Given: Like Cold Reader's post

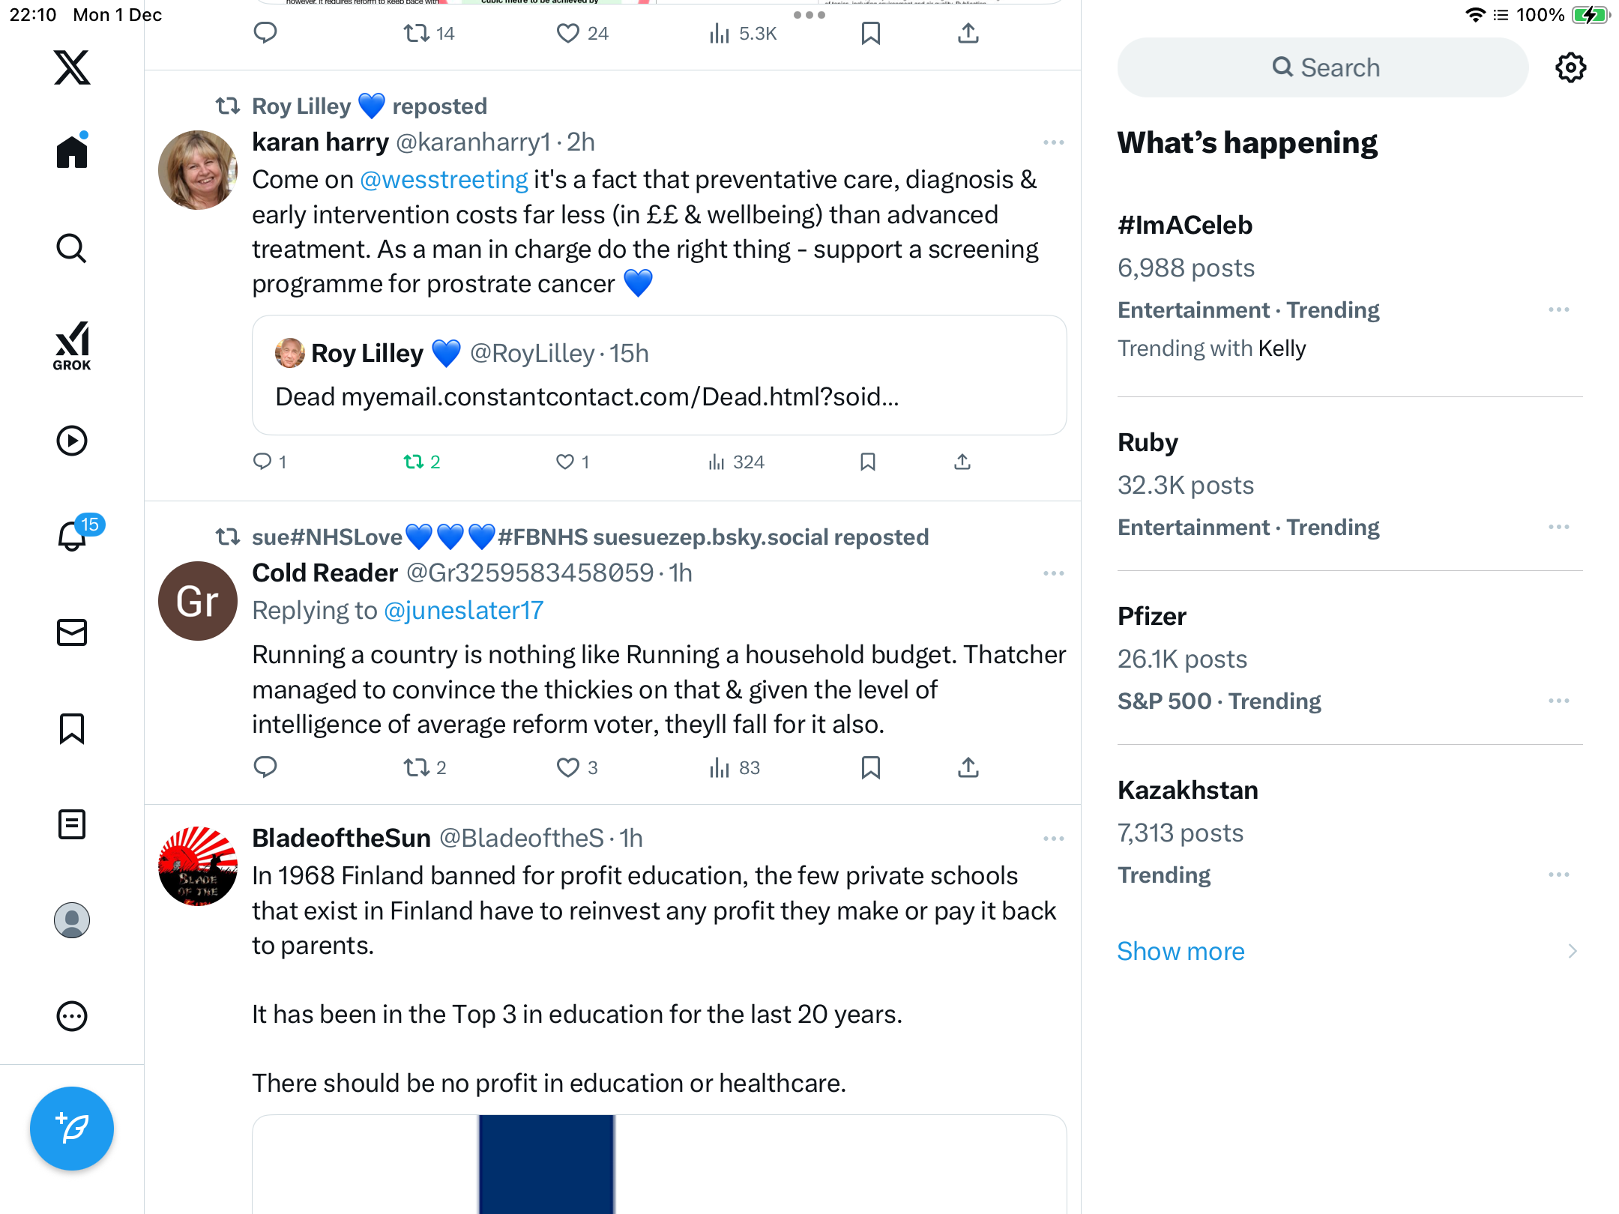Looking at the screenshot, I should [x=568, y=767].
